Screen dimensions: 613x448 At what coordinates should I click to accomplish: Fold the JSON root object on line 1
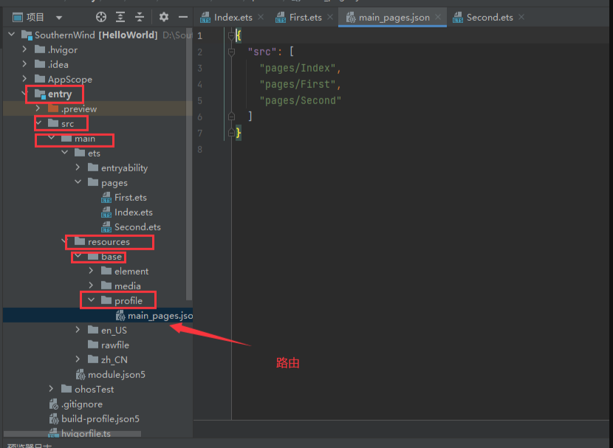231,36
